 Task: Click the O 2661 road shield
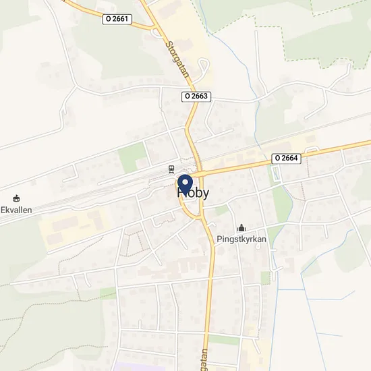tap(117, 19)
